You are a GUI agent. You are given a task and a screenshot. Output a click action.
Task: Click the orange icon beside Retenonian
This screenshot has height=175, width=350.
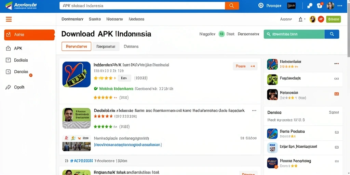(x=337, y=94)
